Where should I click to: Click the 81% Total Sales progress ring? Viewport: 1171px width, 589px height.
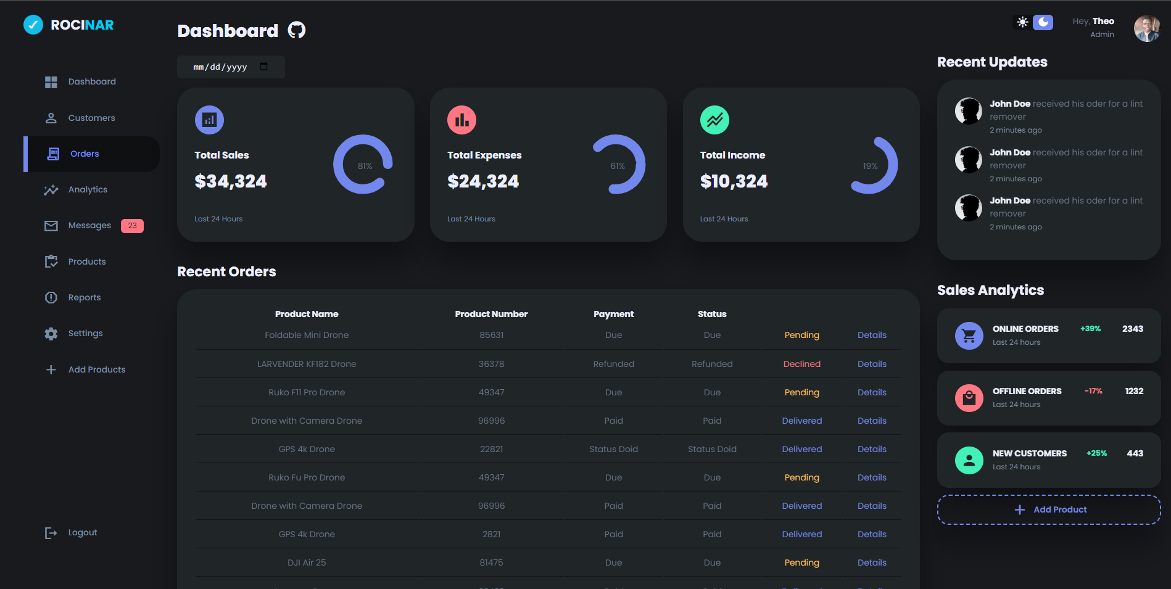[x=363, y=165]
